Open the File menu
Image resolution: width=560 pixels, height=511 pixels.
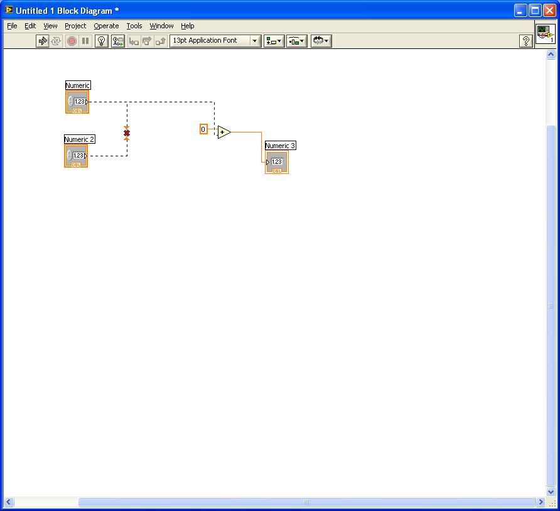[x=12, y=26]
